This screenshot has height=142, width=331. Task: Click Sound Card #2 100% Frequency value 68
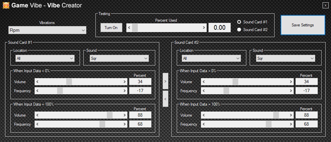(306, 124)
